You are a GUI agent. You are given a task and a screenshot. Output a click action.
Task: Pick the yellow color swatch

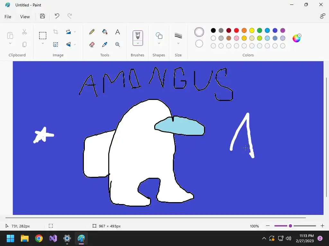coord(252,30)
